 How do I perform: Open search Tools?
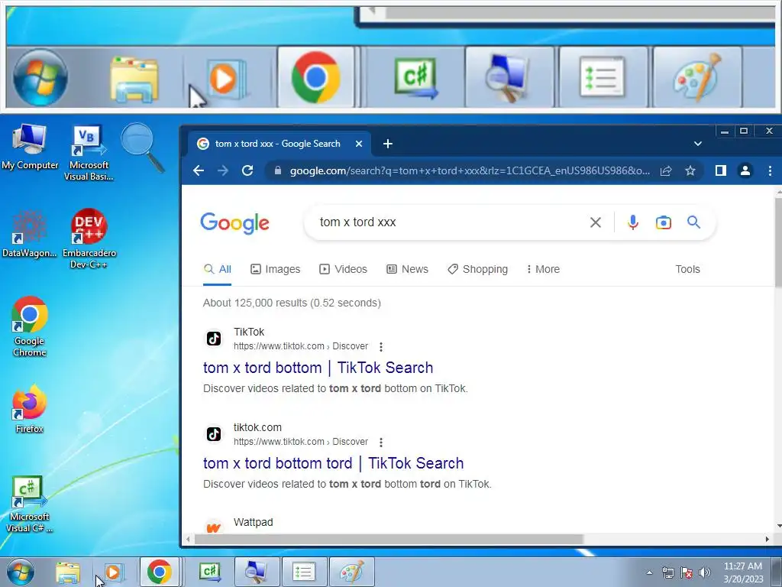pos(688,269)
